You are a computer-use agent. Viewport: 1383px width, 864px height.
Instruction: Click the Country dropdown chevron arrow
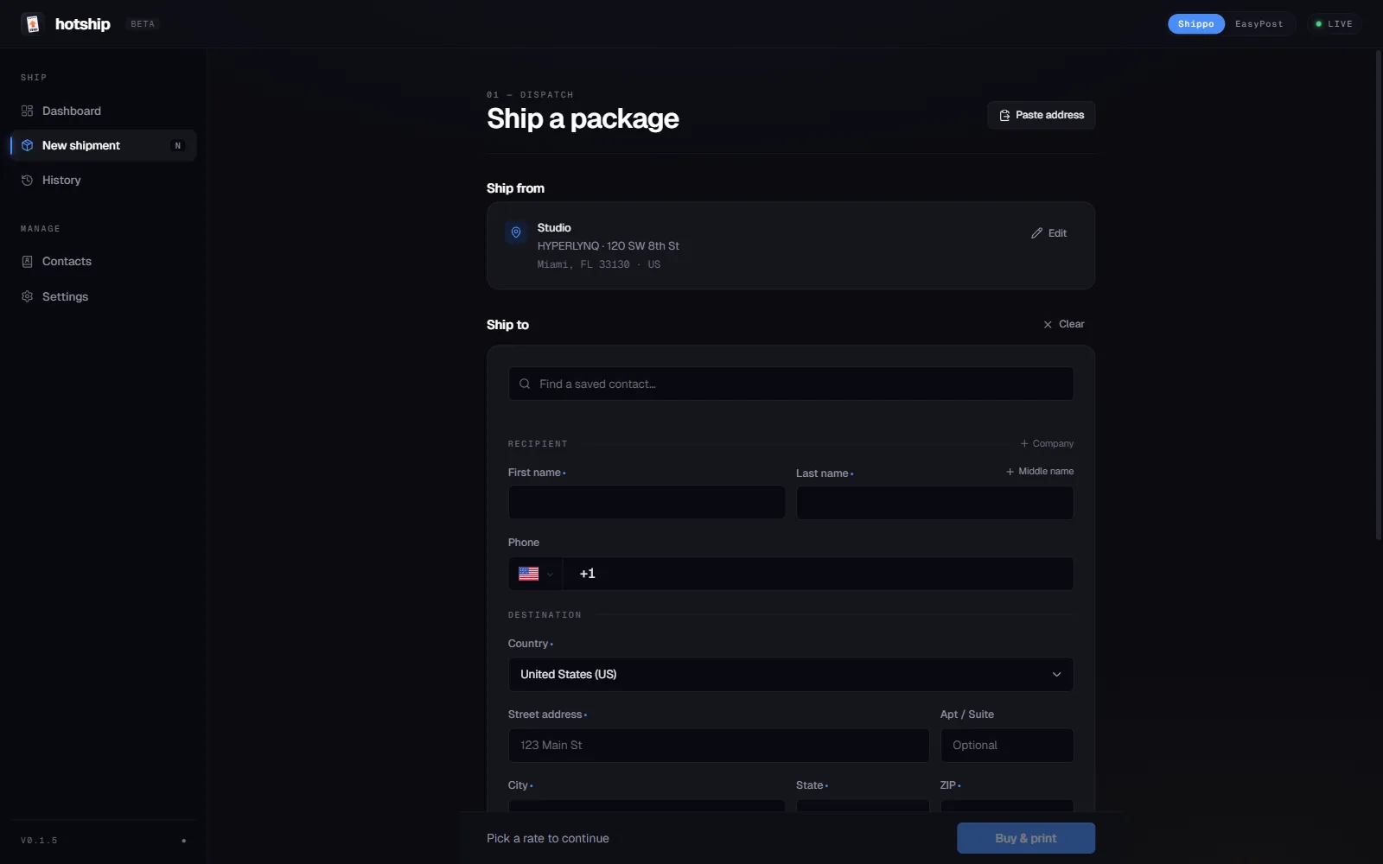click(1056, 675)
